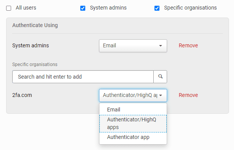Remove the 2fa.com organisation
This screenshot has height=150, width=234.
point(188,95)
